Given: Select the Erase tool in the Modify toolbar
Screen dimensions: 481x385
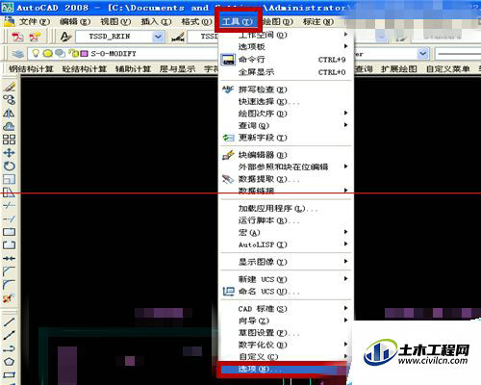Looking at the screenshot, I should pyautogui.click(x=9, y=87).
